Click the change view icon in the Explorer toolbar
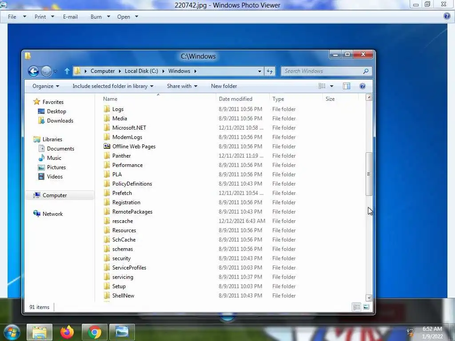 click(x=322, y=86)
